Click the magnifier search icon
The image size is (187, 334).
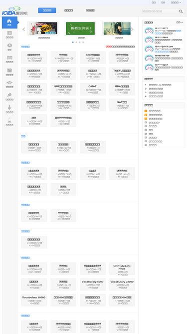click(181, 12)
